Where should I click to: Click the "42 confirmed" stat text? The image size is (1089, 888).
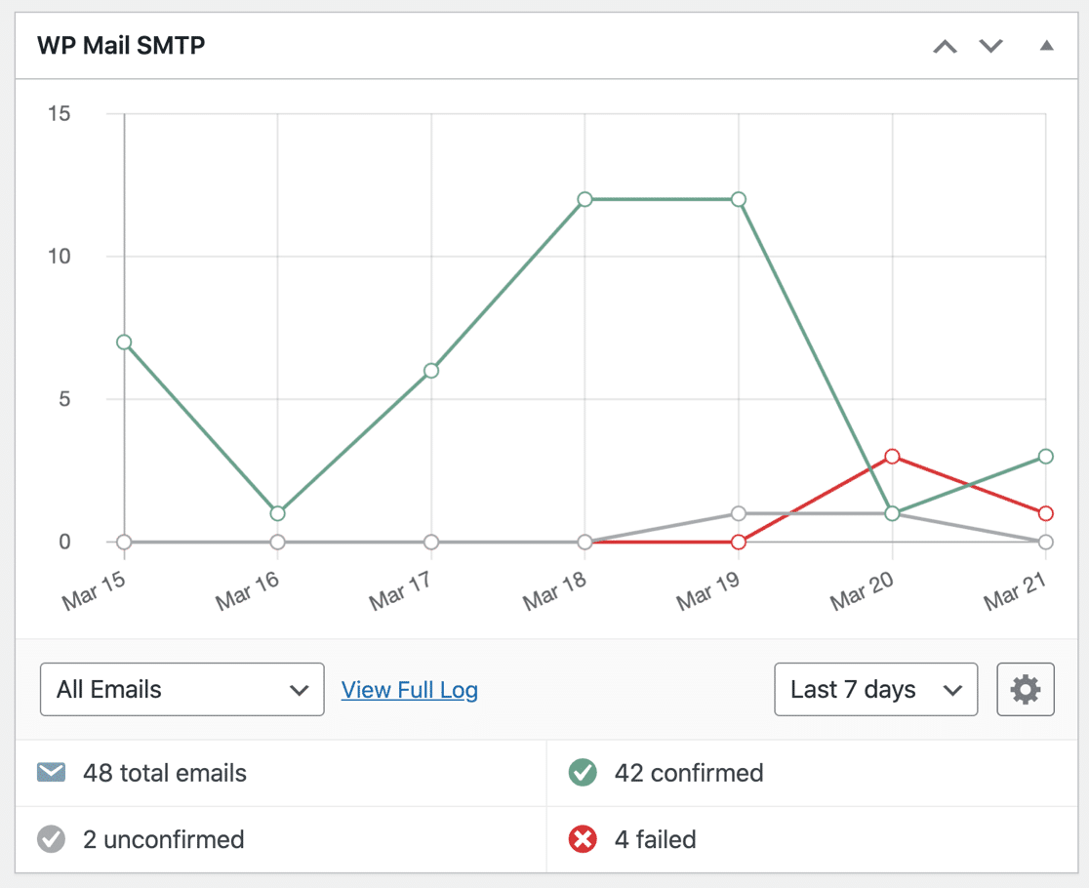click(689, 773)
